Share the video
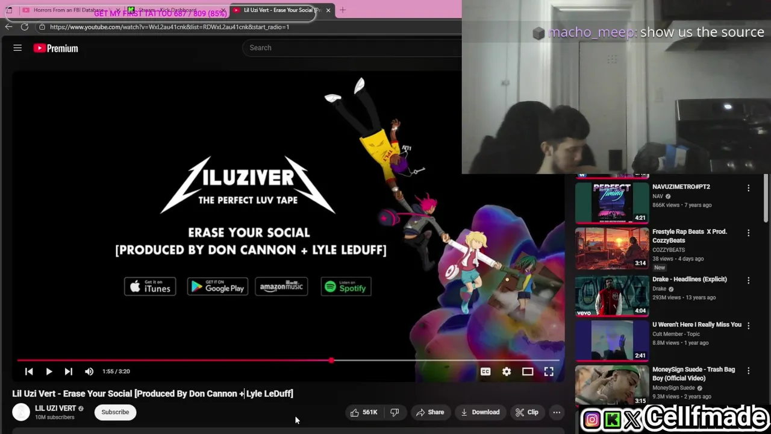This screenshot has width=771, height=434. point(430,412)
